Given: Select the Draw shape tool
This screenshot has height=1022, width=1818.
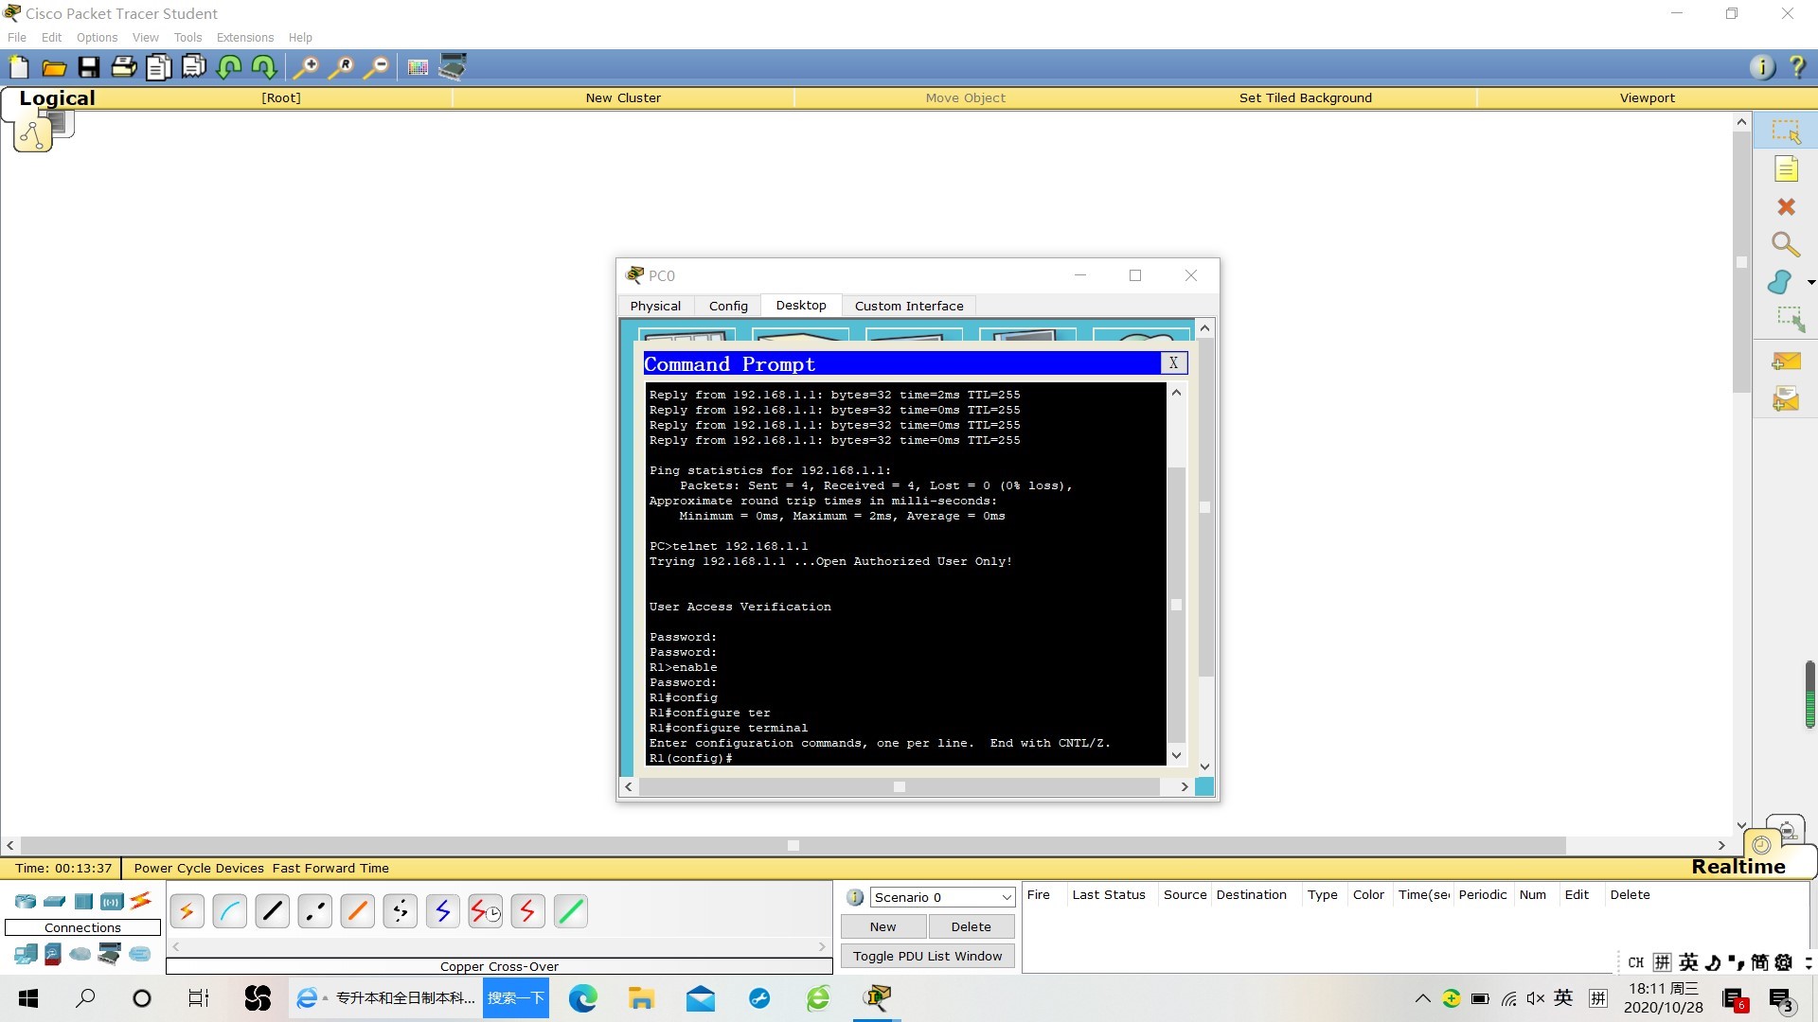Looking at the screenshot, I should pos(1780,282).
